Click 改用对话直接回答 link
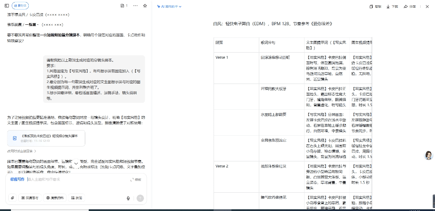Screen dimensions: 435x211 (x=21, y=151)
